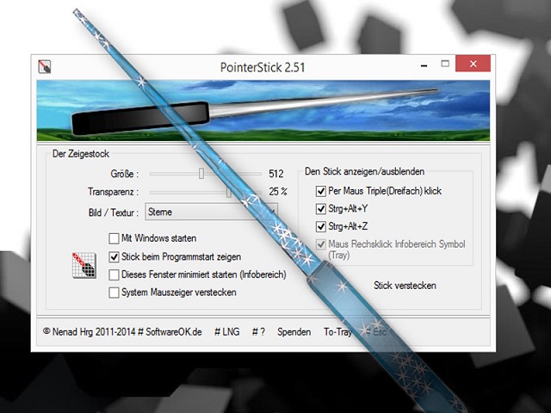This screenshot has width=551, height=413.
Task: Click the Der Zeigestock group label
Action: point(81,154)
